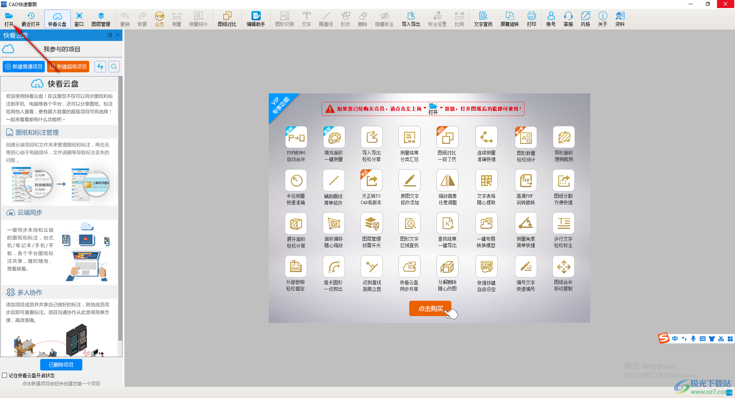Click the refresh sync icon in cloud panel
This screenshot has height=398, width=735.
click(x=100, y=67)
